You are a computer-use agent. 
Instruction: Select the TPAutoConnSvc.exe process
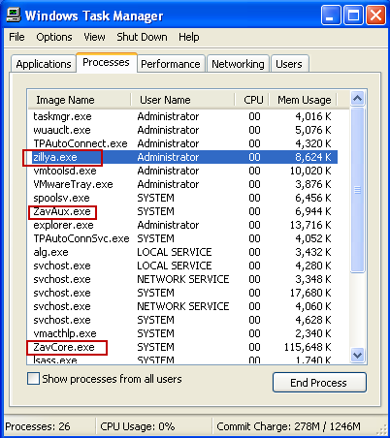(182, 238)
